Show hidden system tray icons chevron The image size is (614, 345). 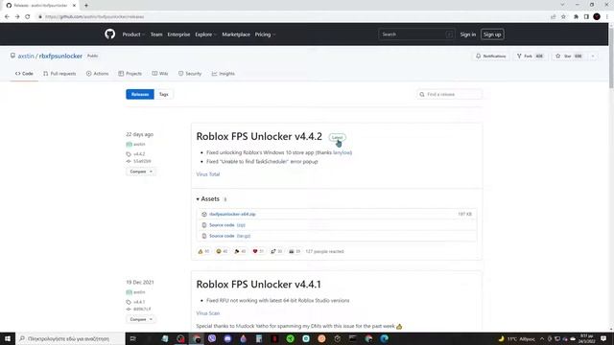(x=542, y=338)
